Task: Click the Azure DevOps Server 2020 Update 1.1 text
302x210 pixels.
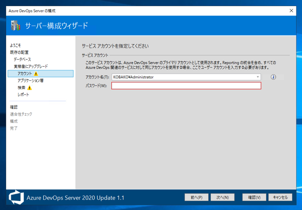Action: point(75,198)
